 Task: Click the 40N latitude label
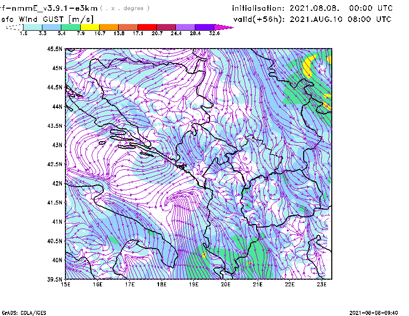point(57,260)
